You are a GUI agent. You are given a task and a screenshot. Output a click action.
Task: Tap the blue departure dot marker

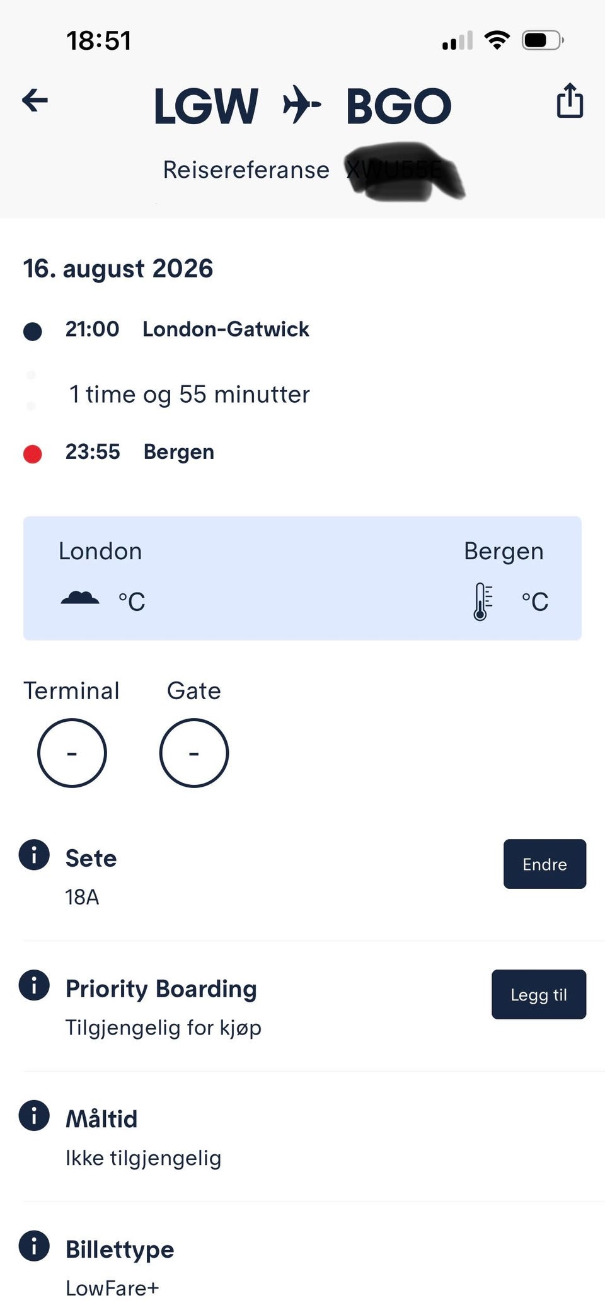[33, 331]
